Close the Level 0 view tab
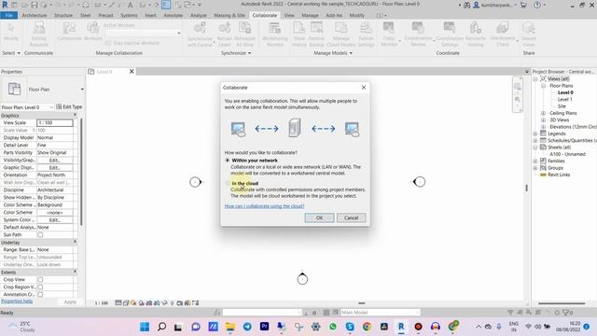The width and height of the screenshot is (597, 336). (x=132, y=71)
